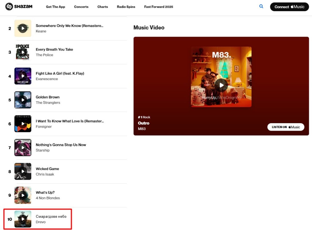The width and height of the screenshot is (312, 230).
Task: Play Nothing's Gonna Stop Us Now
Action: point(23,148)
